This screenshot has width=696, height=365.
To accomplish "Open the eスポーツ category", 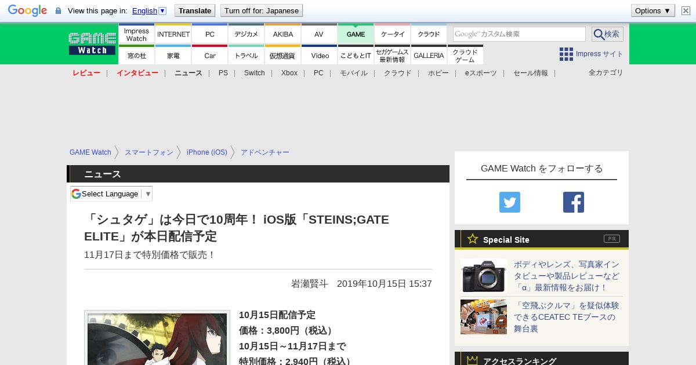I will point(481,73).
